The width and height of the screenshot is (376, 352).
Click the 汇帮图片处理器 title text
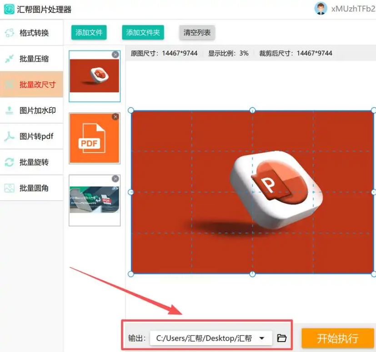tap(44, 10)
